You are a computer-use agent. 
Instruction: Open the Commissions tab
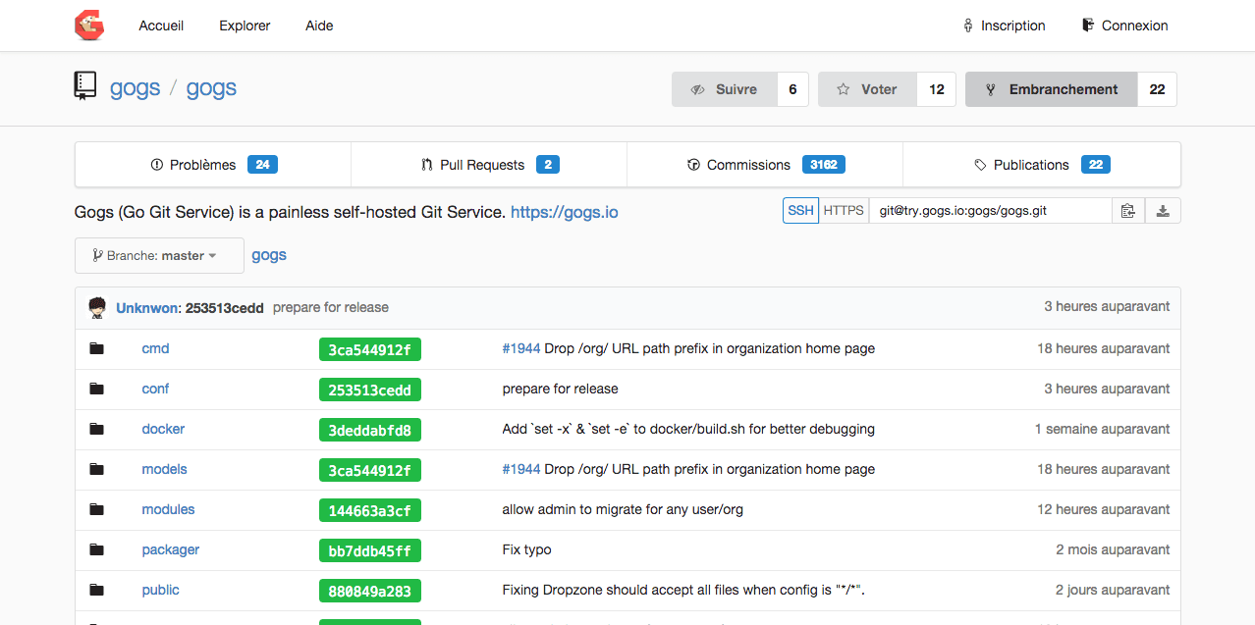coord(765,165)
